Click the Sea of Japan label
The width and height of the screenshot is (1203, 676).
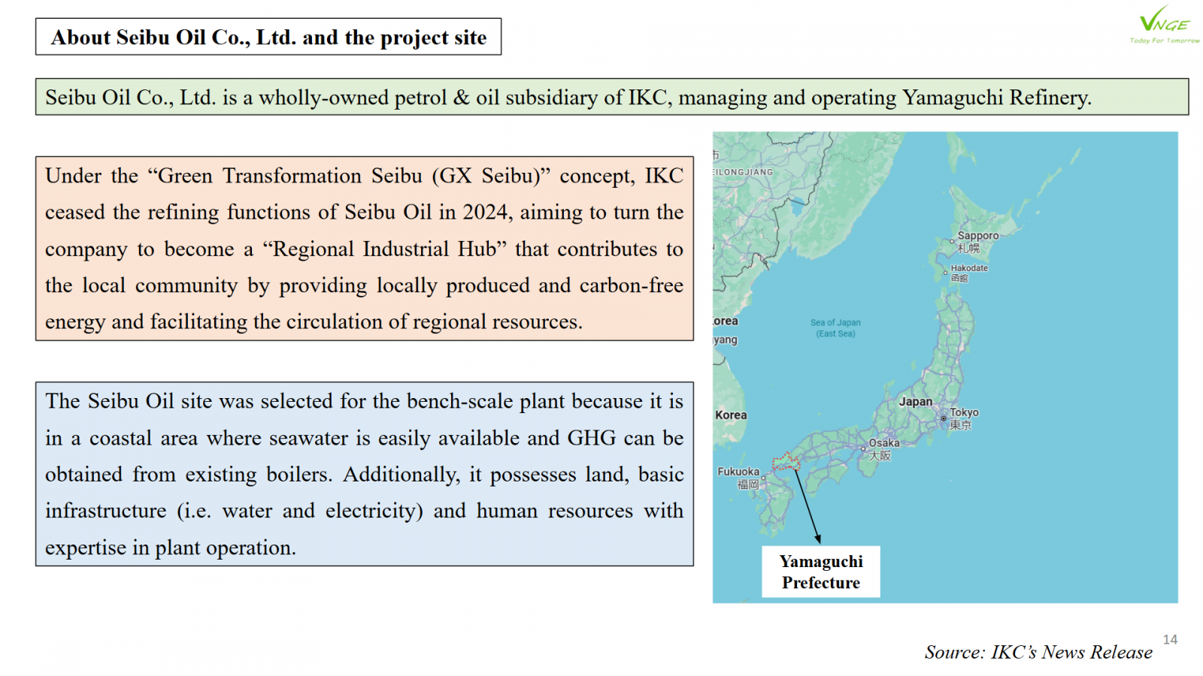(835, 328)
